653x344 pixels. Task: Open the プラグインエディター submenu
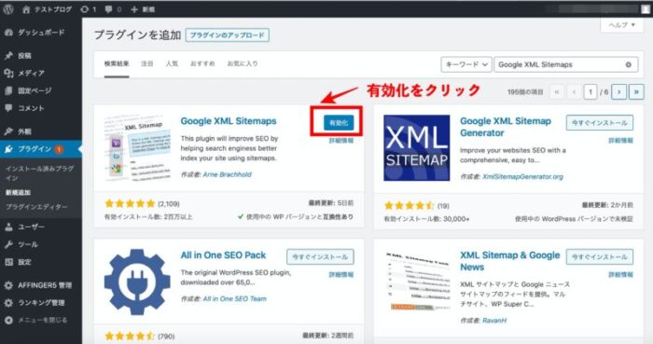(x=36, y=207)
